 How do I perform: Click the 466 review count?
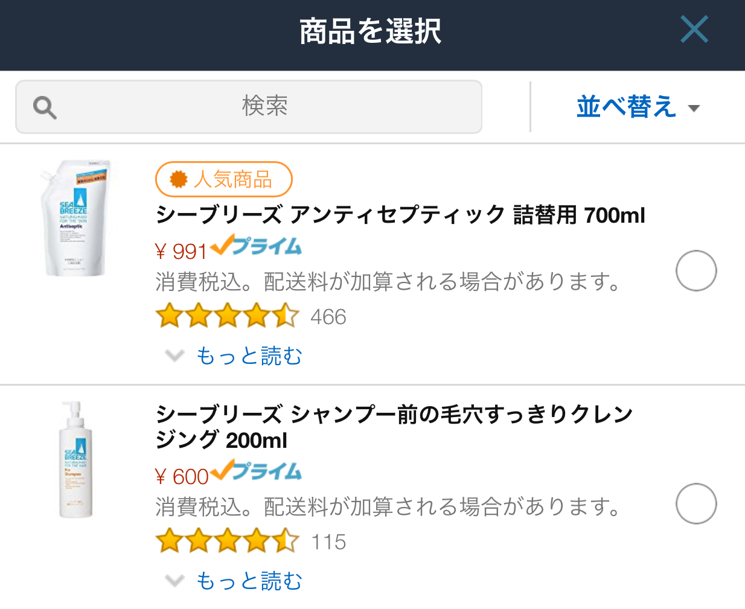[x=328, y=317]
